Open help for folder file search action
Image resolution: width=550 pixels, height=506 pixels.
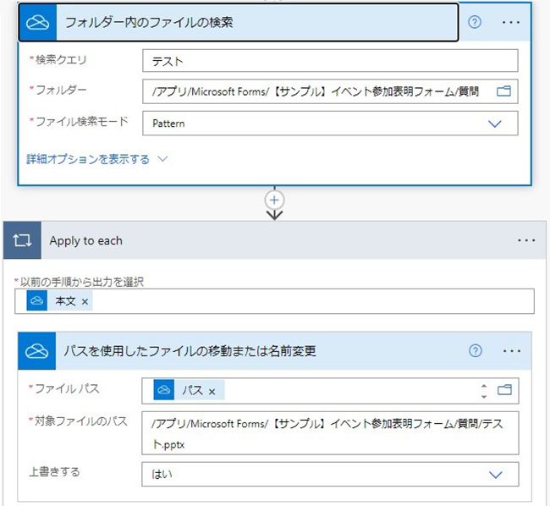[475, 22]
